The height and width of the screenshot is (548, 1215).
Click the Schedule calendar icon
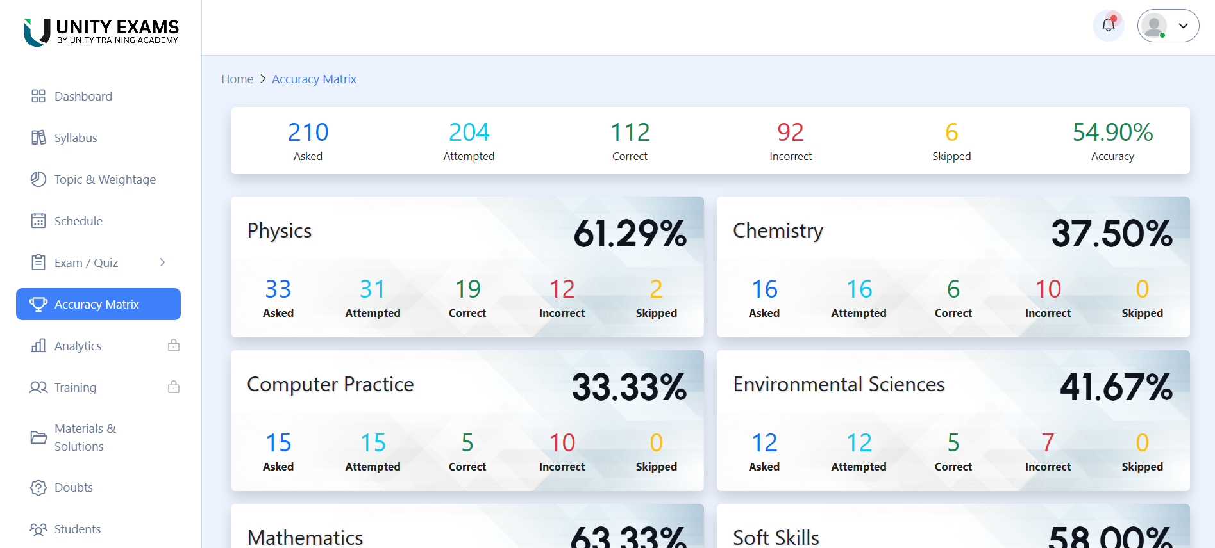tap(38, 221)
